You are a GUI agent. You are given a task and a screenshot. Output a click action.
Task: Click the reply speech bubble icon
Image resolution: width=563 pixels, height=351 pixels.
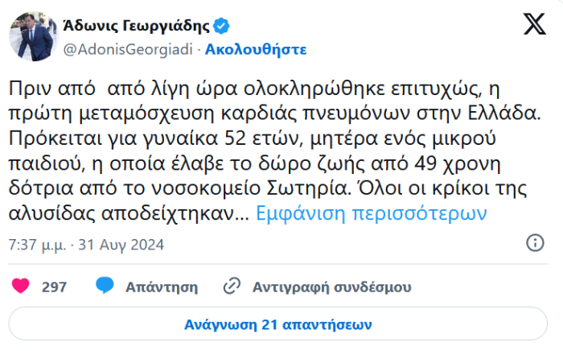tap(105, 286)
